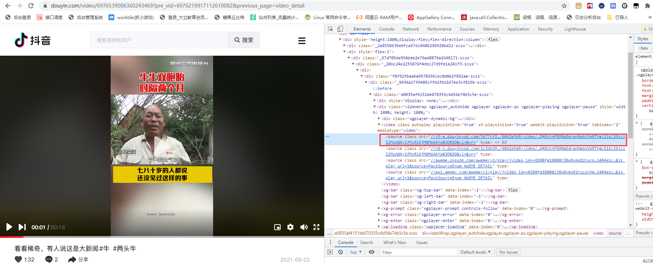This screenshot has width=653, height=263.
Task: Select the source breadcrumb item
Action: point(615,233)
